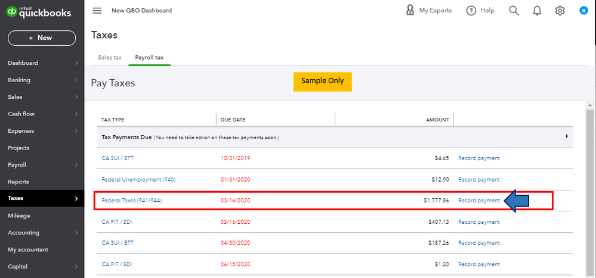Expand the Payroll sidebar submenu

76,165
